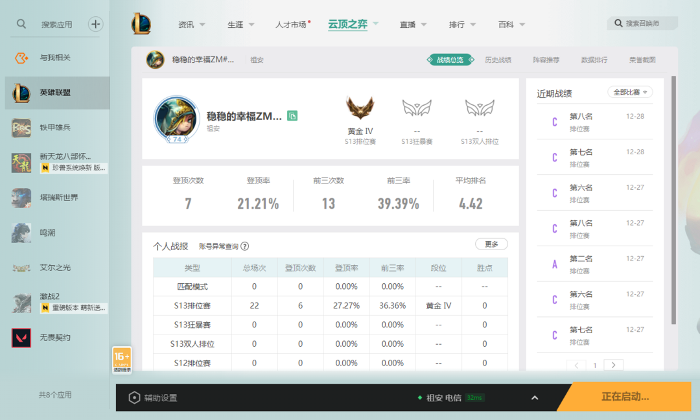Select the S12排位赛 row in table

coord(331,363)
